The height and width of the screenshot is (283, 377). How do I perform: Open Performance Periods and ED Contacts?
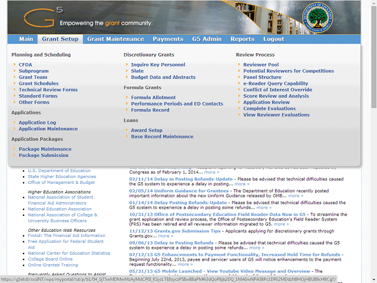click(x=177, y=104)
